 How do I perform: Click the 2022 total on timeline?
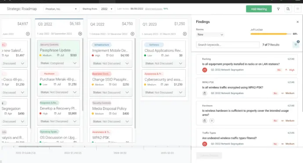click(x=25, y=153)
